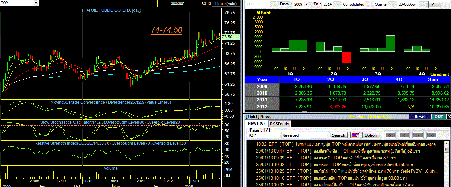
Task: Select the 2Q column header in table
Action: click(x=331, y=79)
